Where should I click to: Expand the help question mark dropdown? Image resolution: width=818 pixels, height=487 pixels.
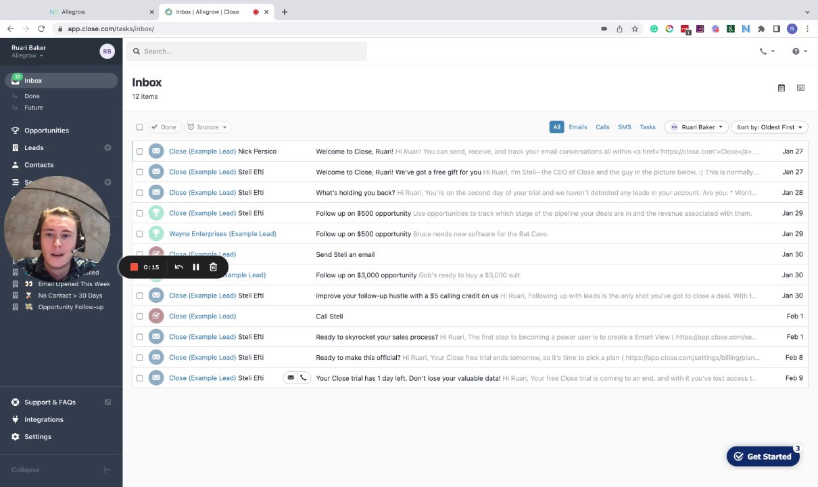800,51
